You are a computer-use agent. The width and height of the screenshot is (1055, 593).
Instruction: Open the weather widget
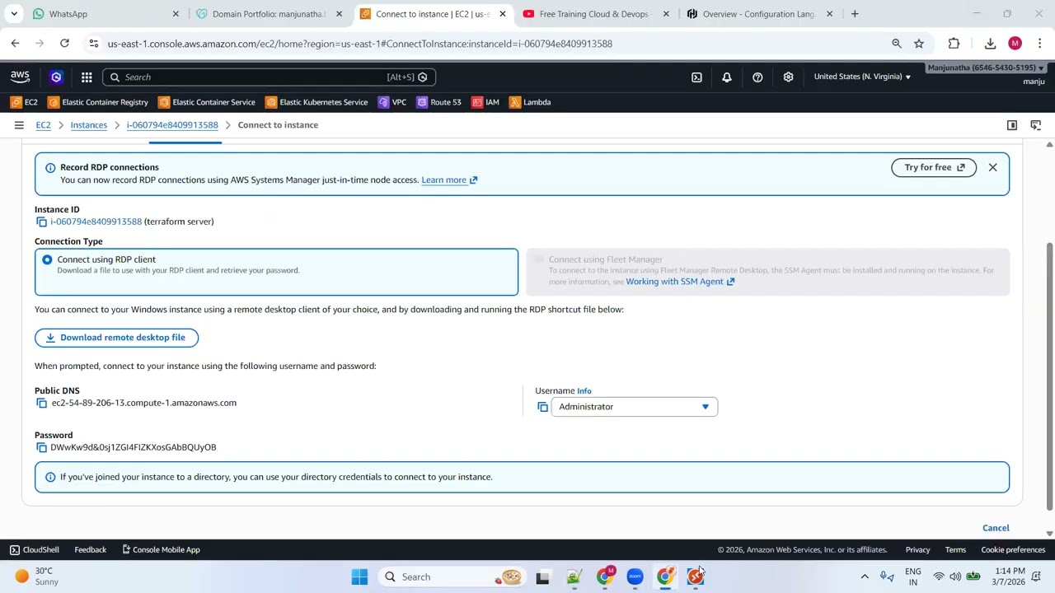(x=37, y=576)
